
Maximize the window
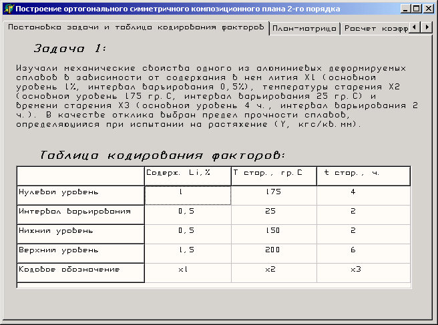417,9
